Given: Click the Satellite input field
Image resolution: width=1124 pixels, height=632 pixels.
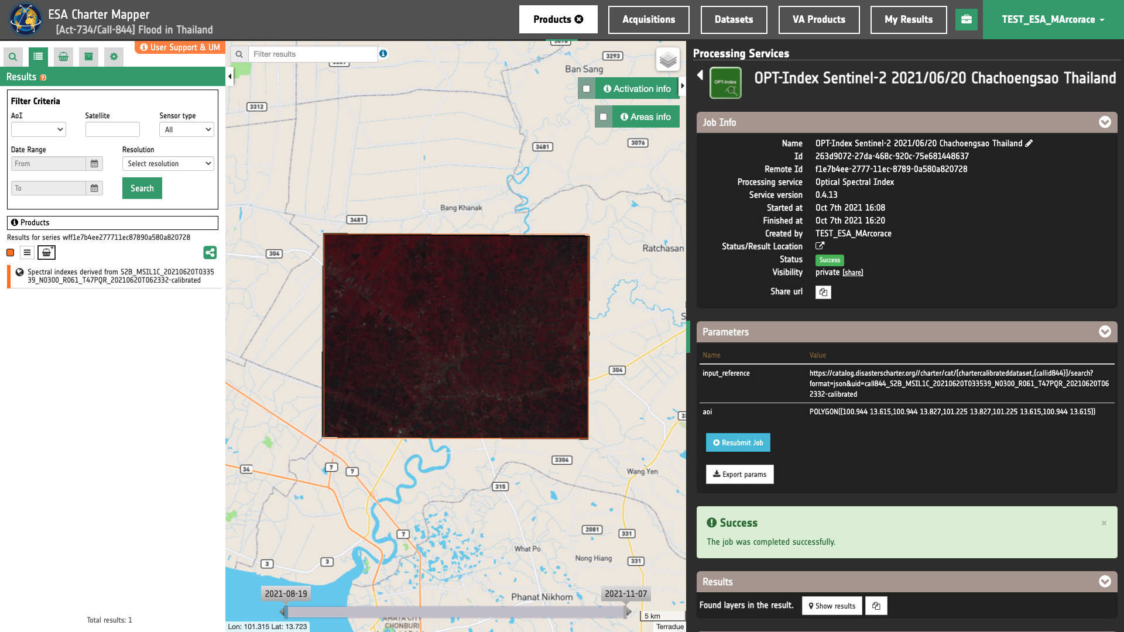Looking at the screenshot, I should (112, 129).
